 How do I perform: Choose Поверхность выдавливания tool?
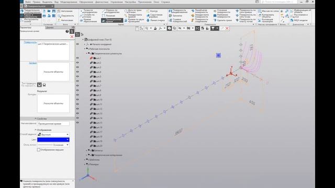point(178,11)
